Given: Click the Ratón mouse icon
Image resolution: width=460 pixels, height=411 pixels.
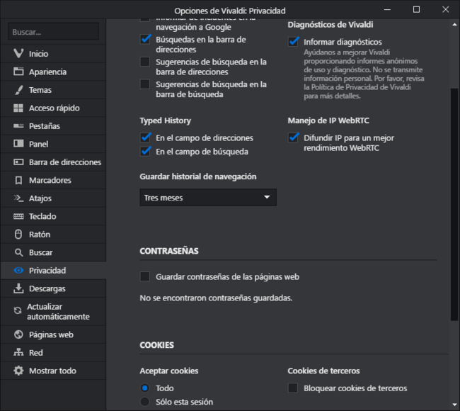Looking at the screenshot, I should [18, 235].
